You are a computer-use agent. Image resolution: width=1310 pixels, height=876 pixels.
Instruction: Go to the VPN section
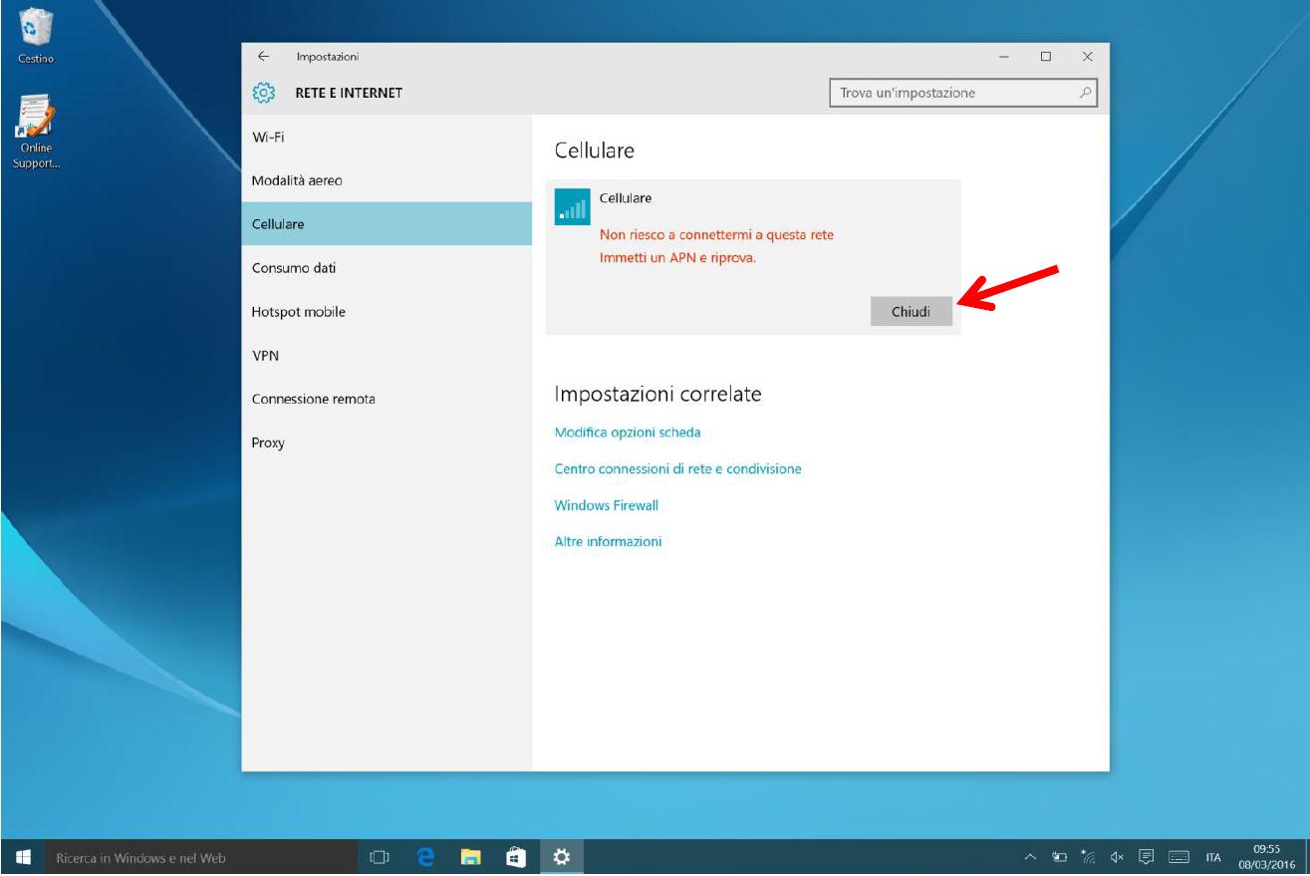click(387, 355)
